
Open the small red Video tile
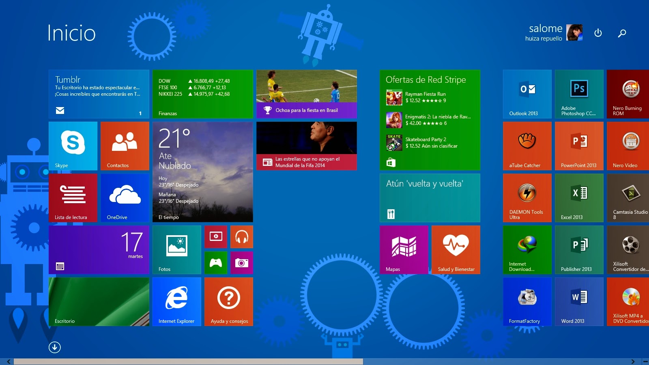coord(216,237)
